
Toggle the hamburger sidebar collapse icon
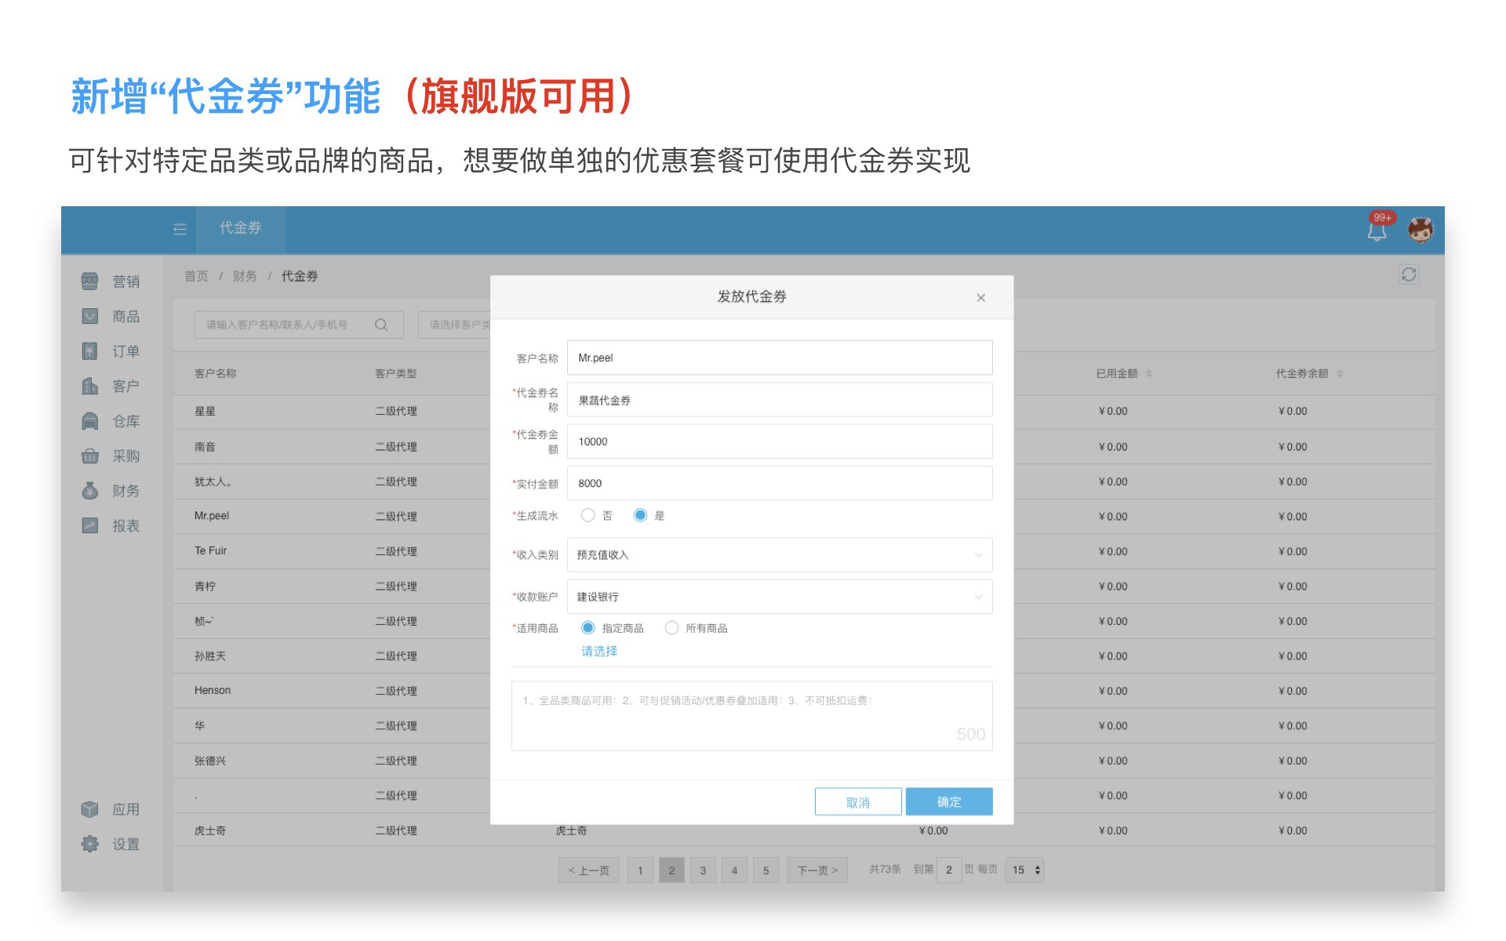pyautogui.click(x=180, y=229)
